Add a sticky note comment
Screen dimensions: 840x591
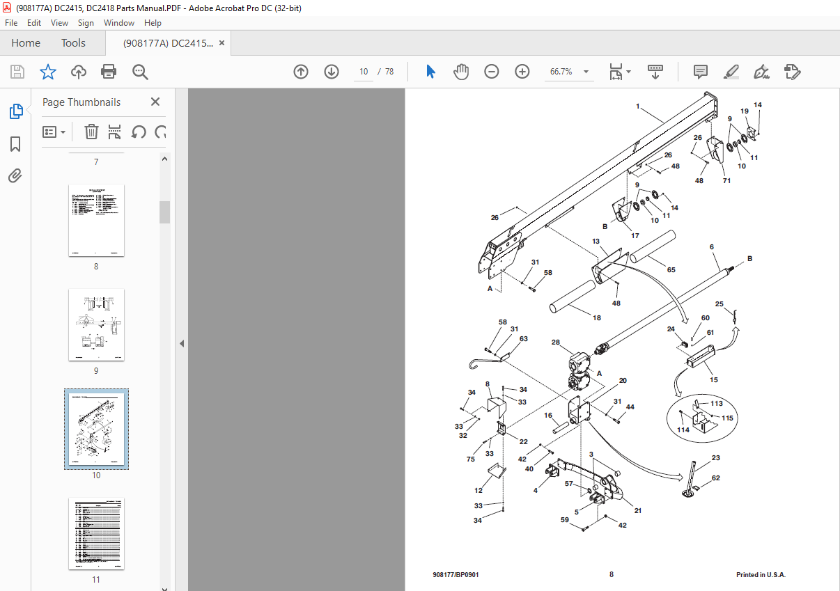[701, 72]
